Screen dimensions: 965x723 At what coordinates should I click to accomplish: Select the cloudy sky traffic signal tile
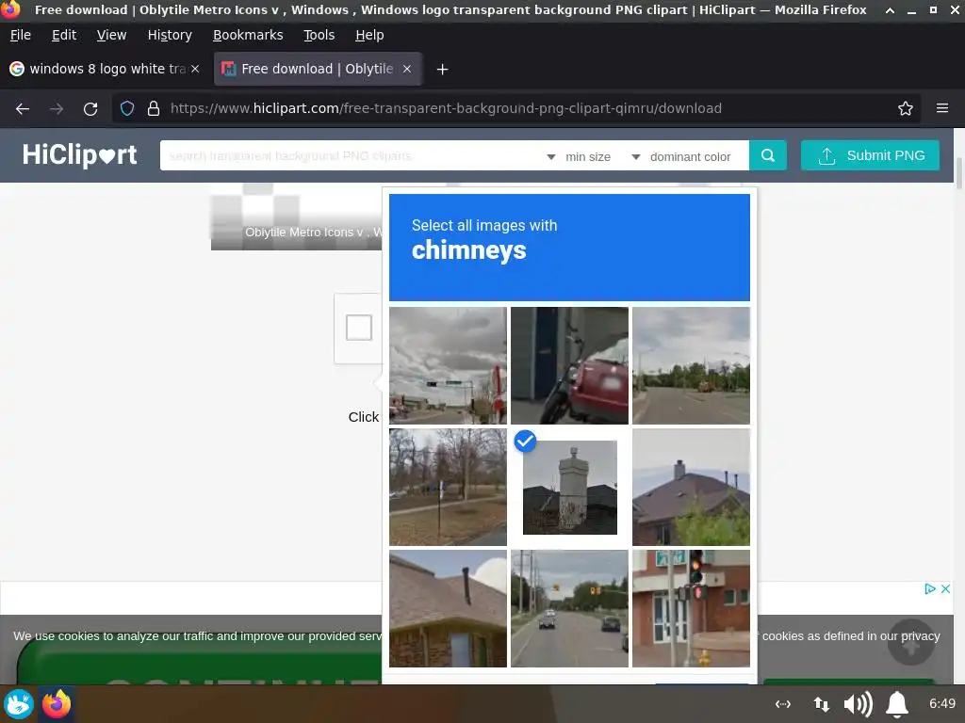pyautogui.click(x=448, y=366)
